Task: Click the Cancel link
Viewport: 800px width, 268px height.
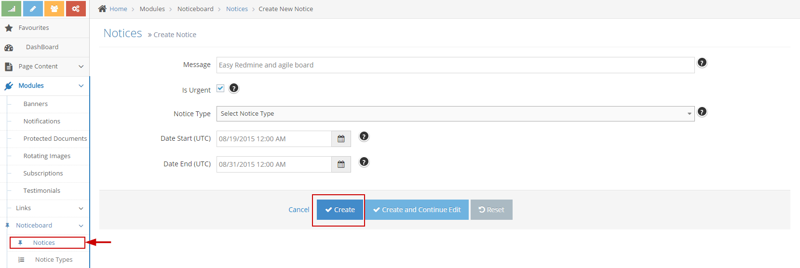Action: [x=298, y=210]
